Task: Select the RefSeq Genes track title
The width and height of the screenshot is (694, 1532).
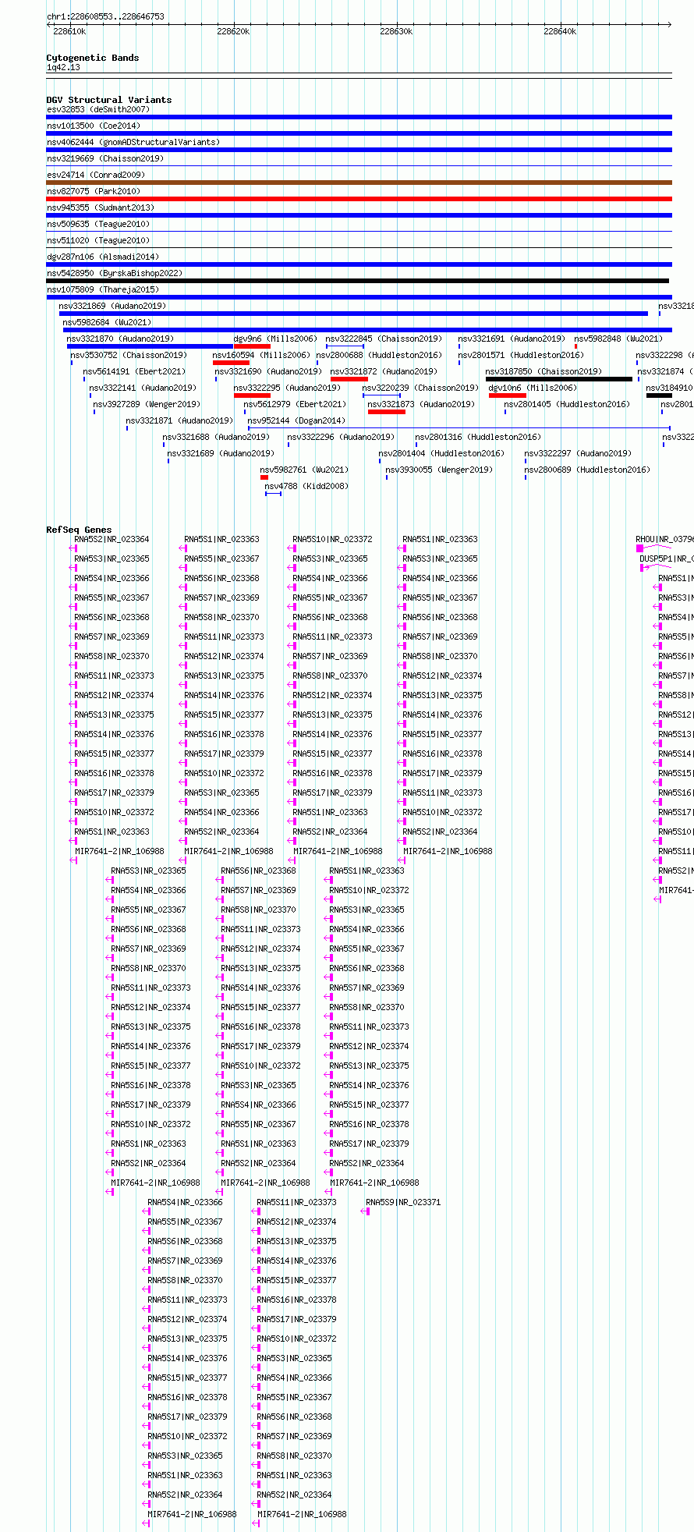Action: point(79,530)
